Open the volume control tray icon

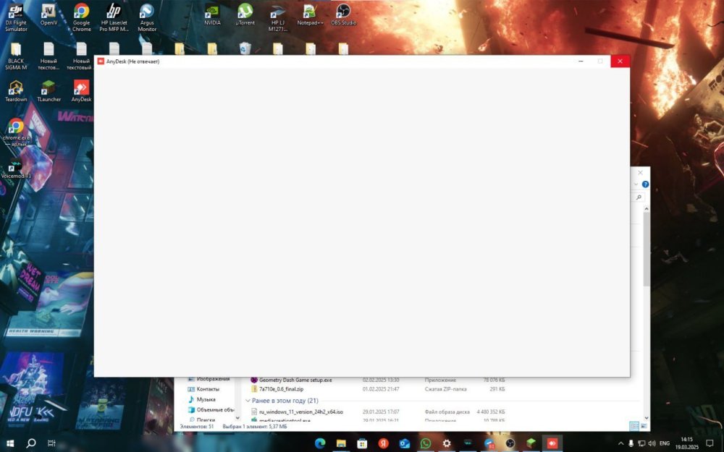point(652,443)
